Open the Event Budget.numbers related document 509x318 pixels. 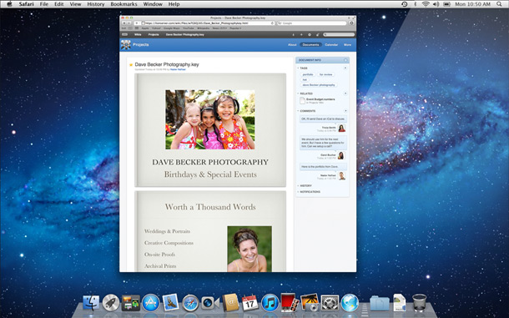point(320,99)
